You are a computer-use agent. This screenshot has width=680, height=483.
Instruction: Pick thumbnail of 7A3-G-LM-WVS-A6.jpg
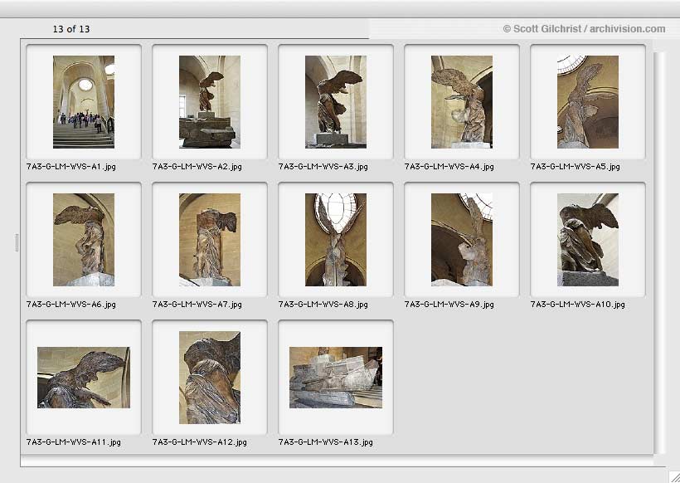pos(84,240)
